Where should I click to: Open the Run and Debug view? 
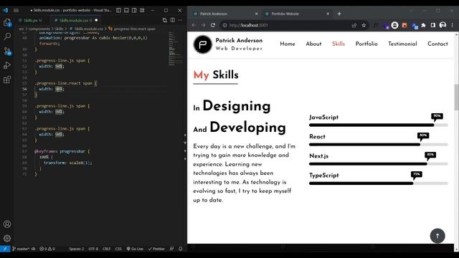7,65
